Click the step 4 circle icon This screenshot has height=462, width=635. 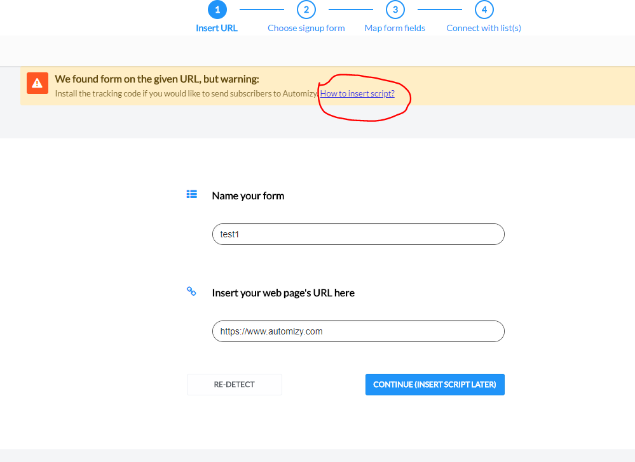[484, 10]
